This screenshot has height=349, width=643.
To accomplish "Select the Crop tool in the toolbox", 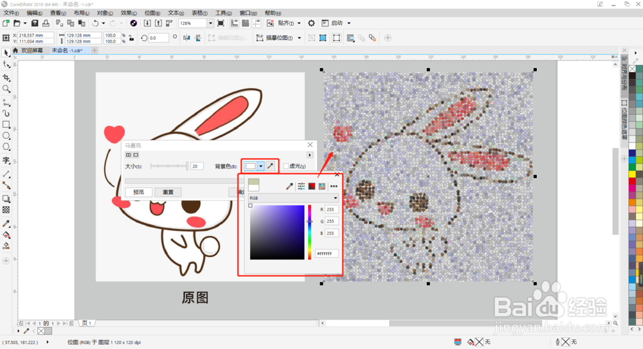I will 6,78.
